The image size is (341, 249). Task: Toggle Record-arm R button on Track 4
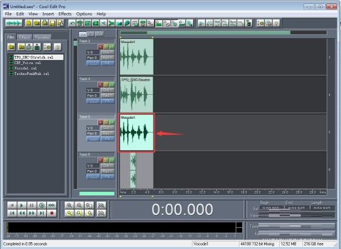tap(100, 85)
